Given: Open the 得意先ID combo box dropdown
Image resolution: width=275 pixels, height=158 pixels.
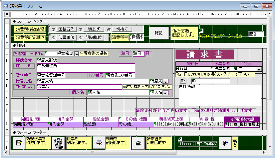Looking at the screenshot, I should [x=77, y=54].
